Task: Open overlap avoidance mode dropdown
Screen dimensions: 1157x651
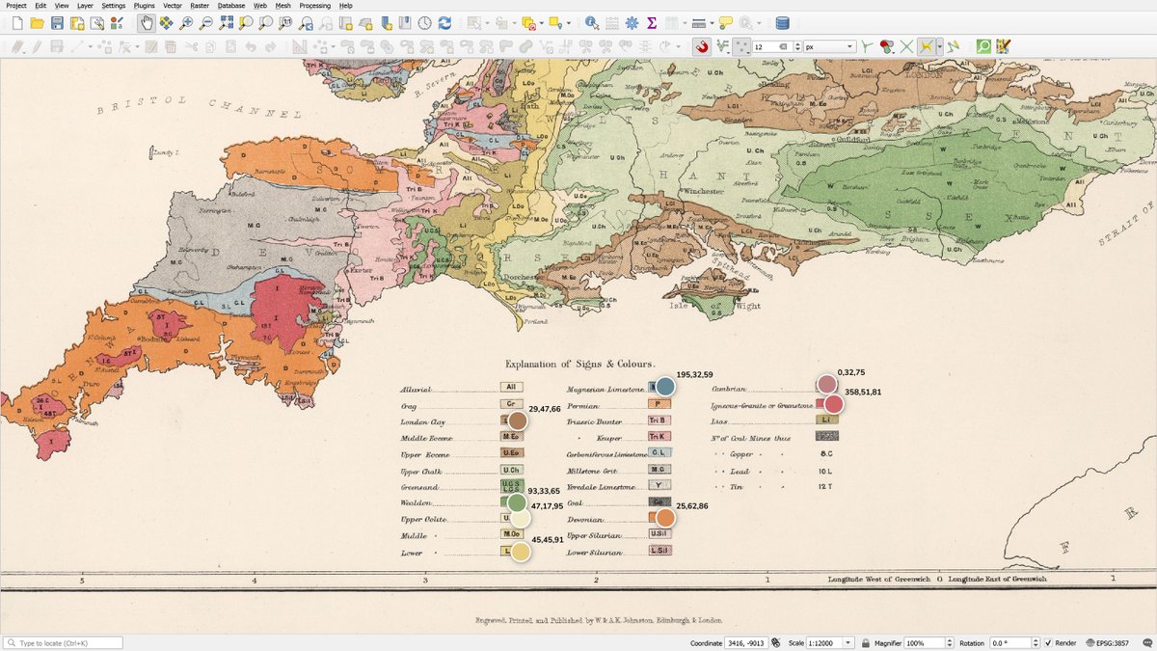Action: click(888, 46)
